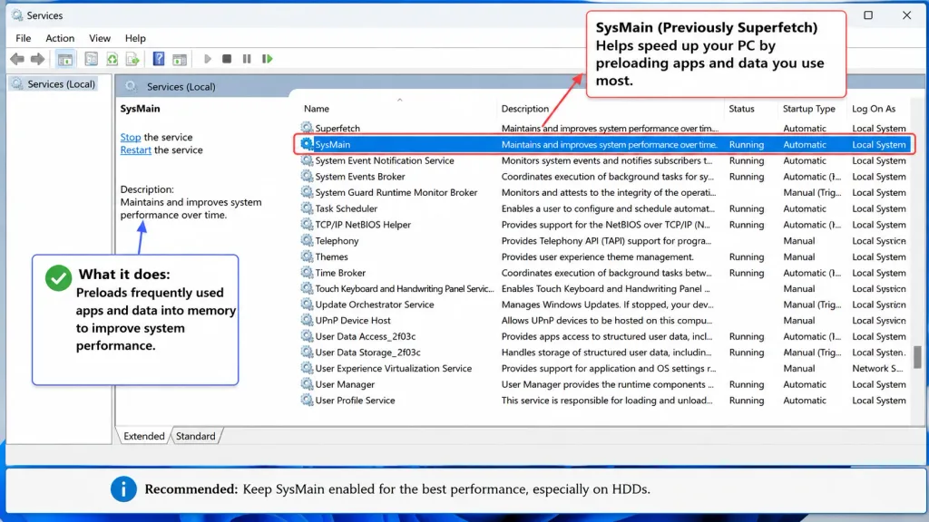
Task: Click the Pause Service toolbar icon
Action: 247,59
